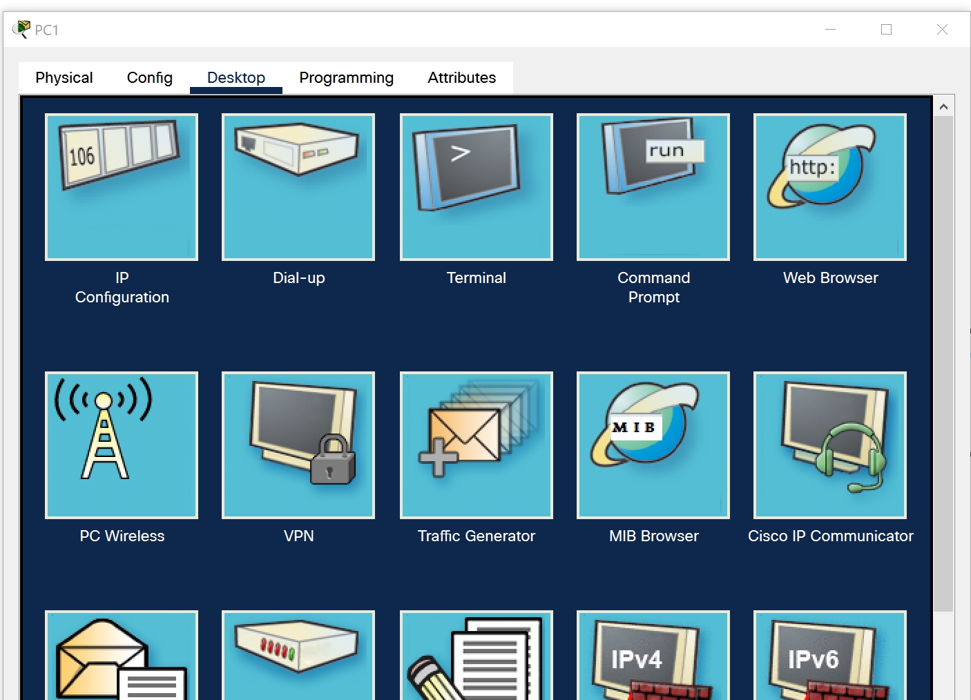Open the IP Configuration app
This screenshot has width=971, height=700.
(x=122, y=187)
